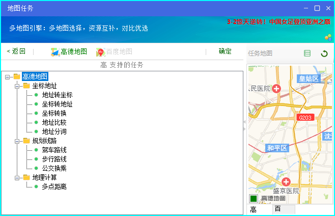Click the 和平区 district label on map
Viewport: 335px width, 216px height.
pos(277,148)
